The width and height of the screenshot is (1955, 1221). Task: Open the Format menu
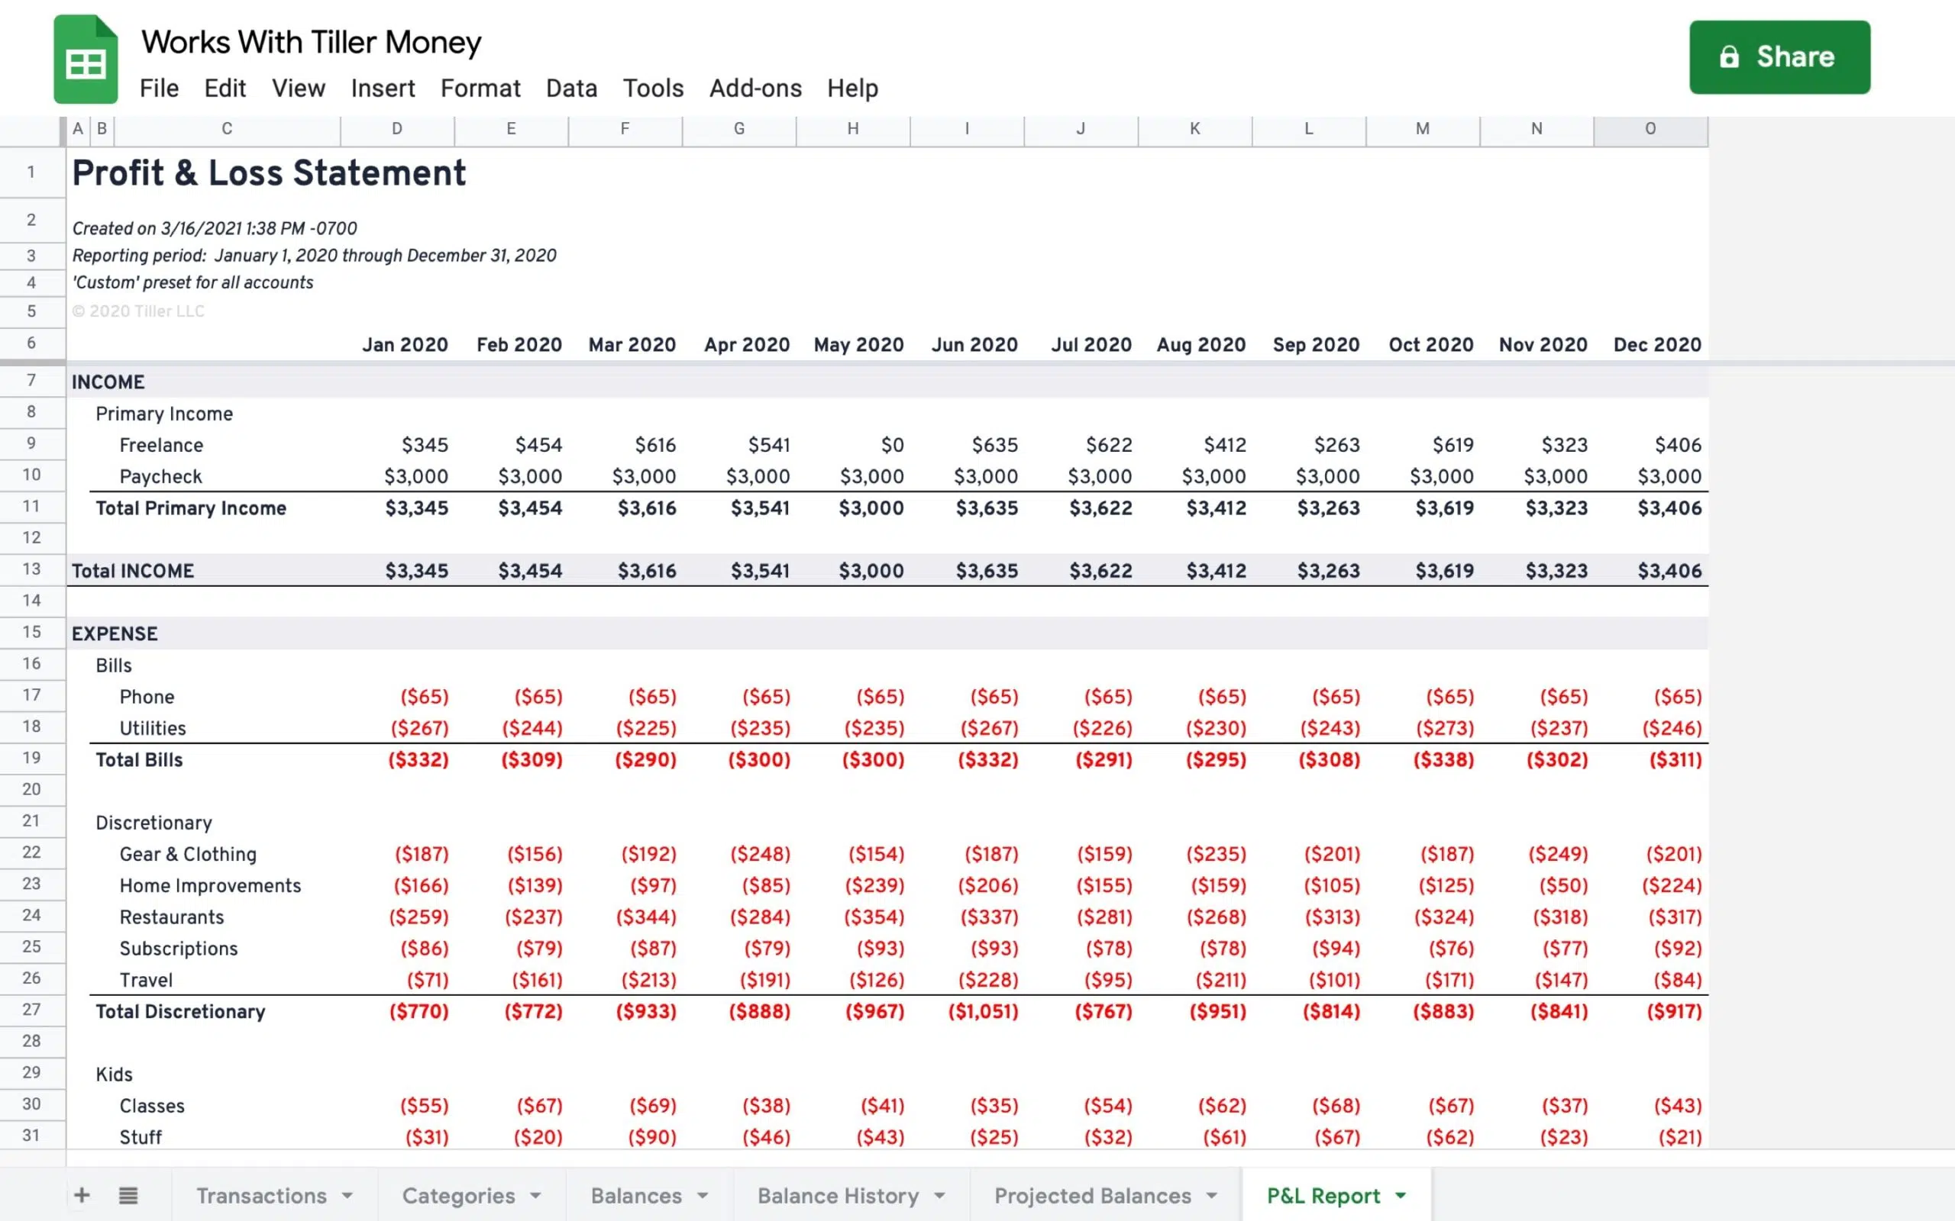coord(480,88)
